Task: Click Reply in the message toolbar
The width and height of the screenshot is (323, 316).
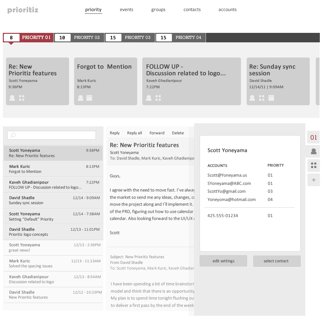Action: click(115, 133)
